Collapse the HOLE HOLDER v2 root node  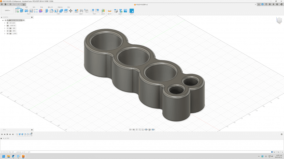[x=3, y=20]
